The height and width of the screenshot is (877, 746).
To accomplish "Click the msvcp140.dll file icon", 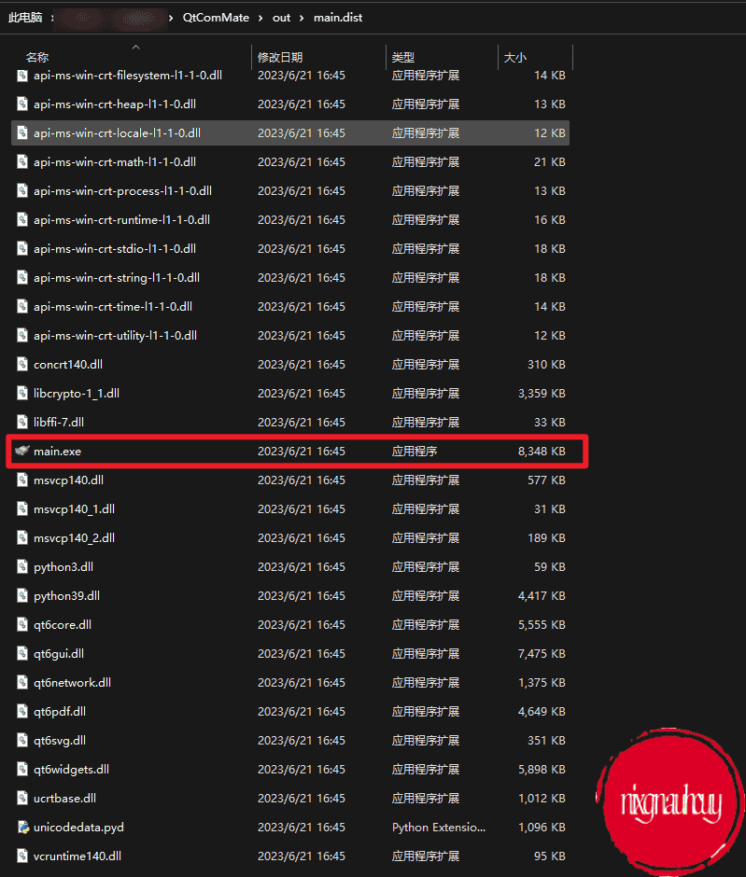I will pyautogui.click(x=22, y=480).
